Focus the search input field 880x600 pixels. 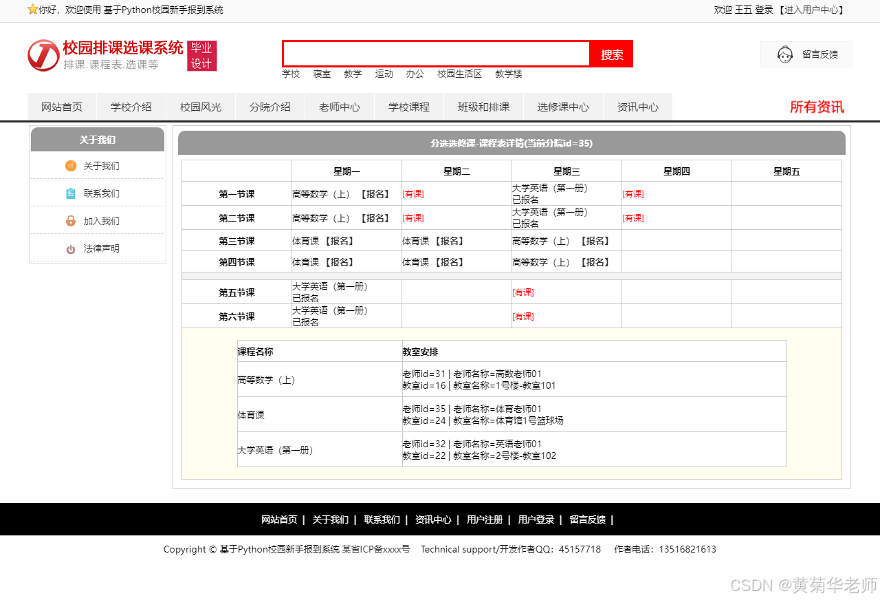436,54
